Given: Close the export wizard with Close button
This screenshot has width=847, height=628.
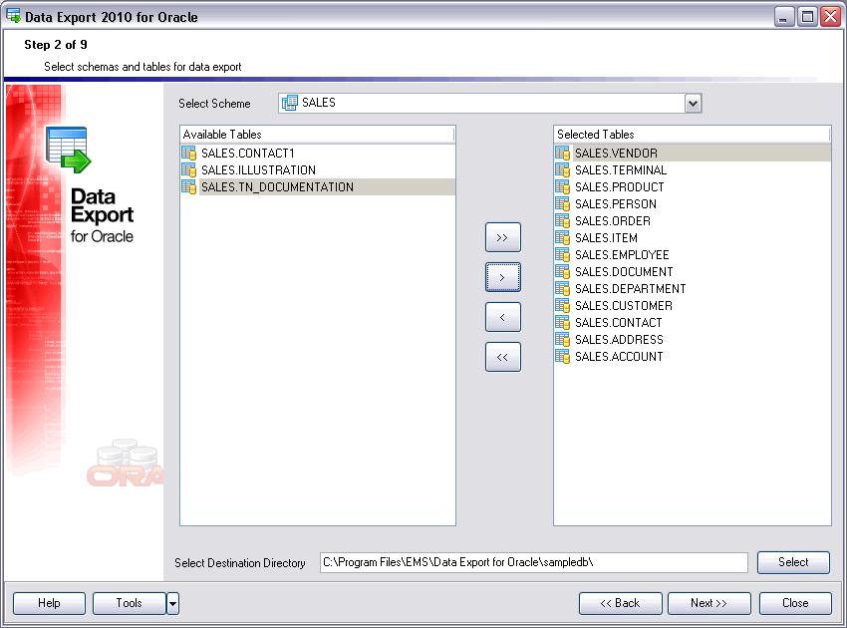Looking at the screenshot, I should 796,604.
